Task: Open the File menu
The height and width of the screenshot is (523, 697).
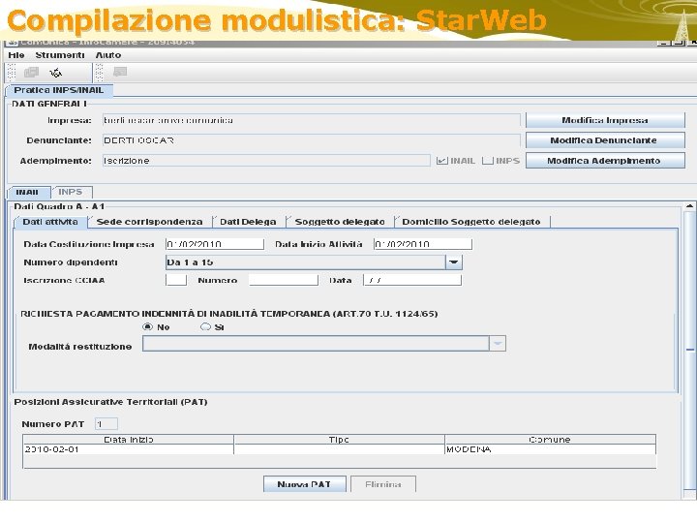Action: 16,55
